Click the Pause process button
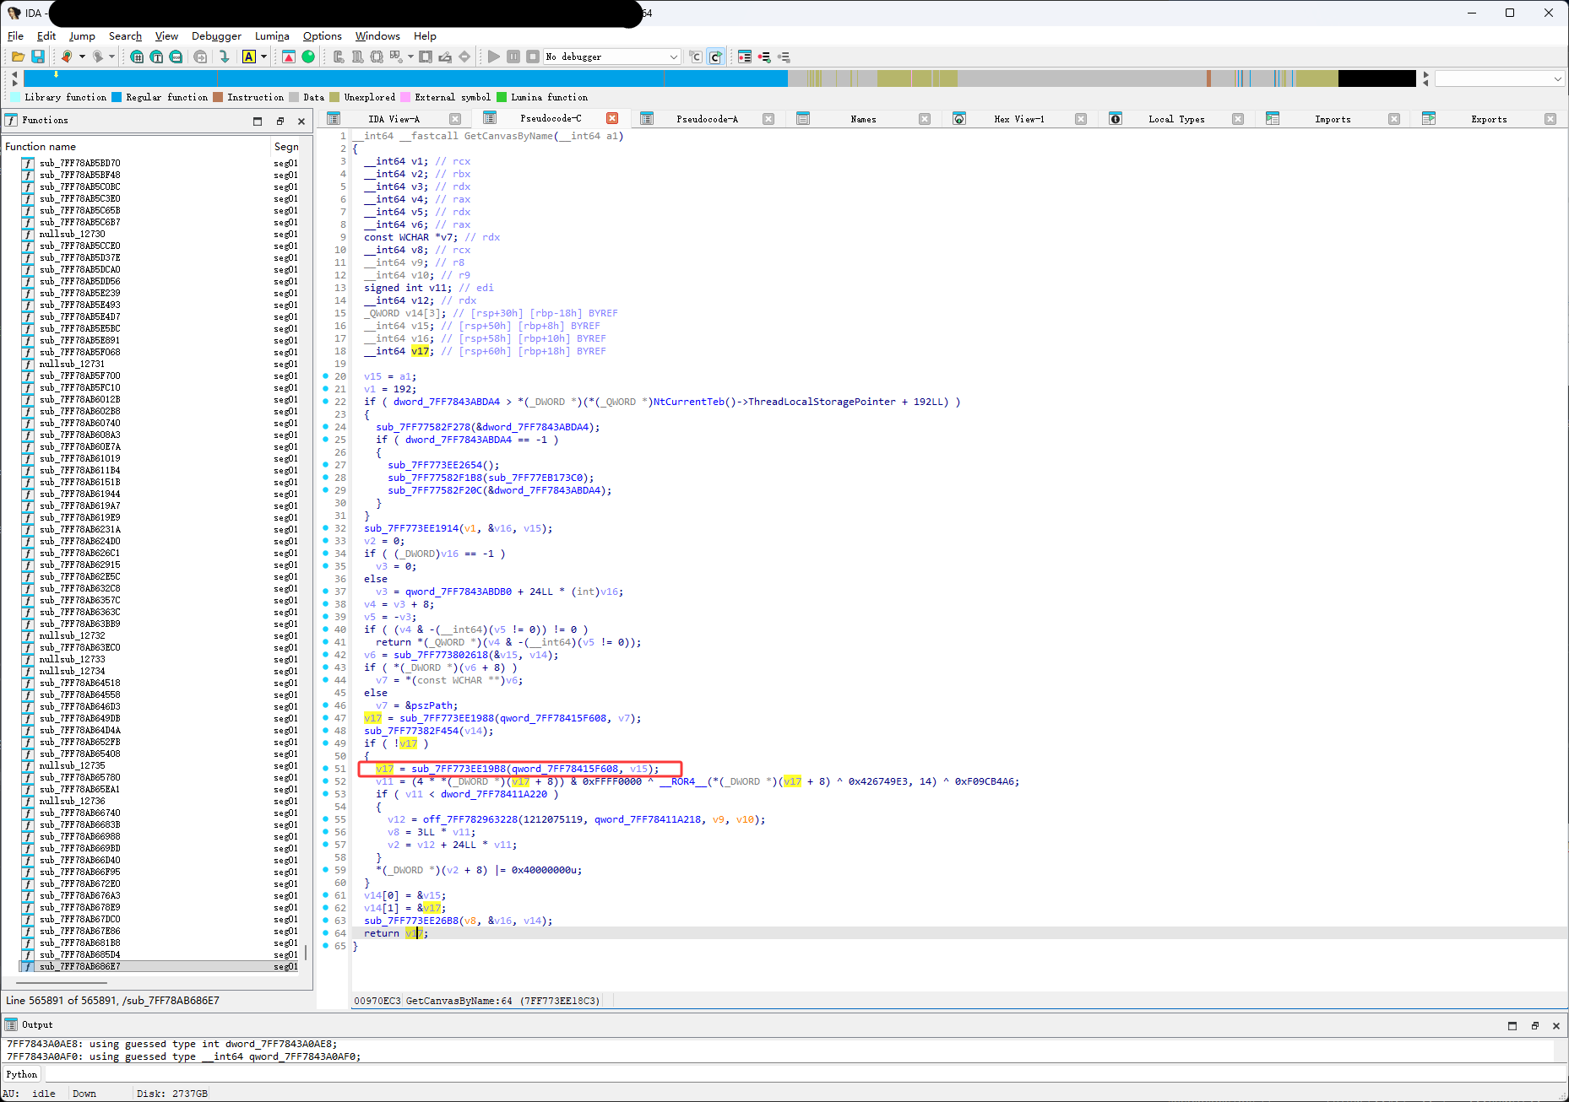The width and height of the screenshot is (1569, 1102). pos(513,57)
